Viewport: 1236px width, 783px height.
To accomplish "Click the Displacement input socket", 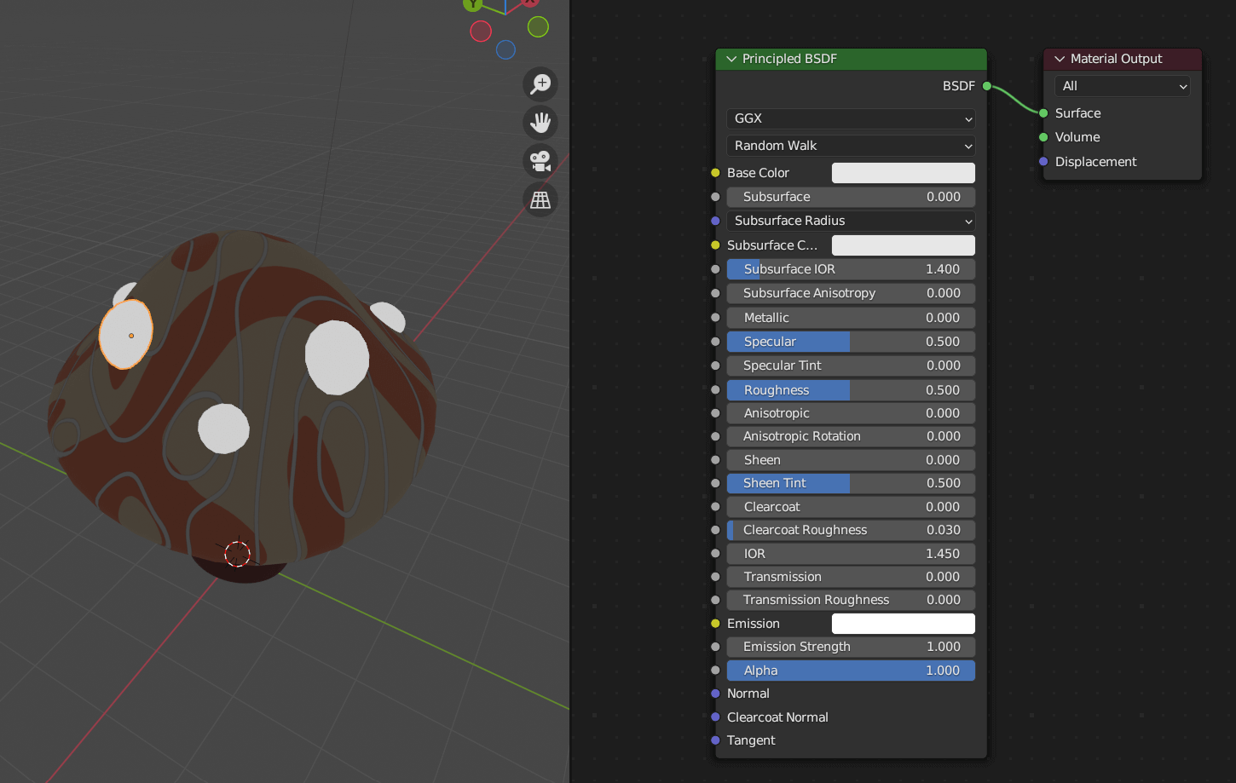I will 1043,162.
